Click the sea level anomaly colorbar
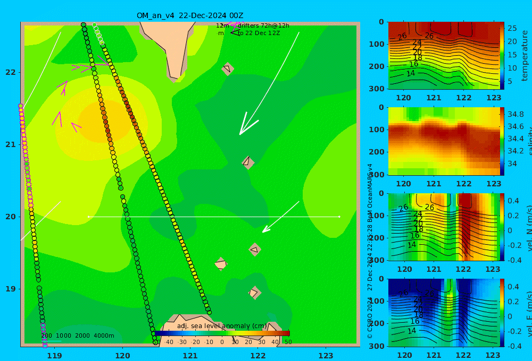 tap(222, 333)
